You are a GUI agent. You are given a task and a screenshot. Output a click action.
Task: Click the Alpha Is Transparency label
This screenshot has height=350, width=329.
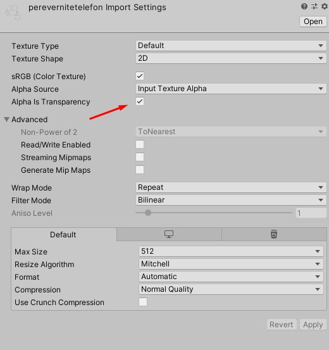click(51, 102)
